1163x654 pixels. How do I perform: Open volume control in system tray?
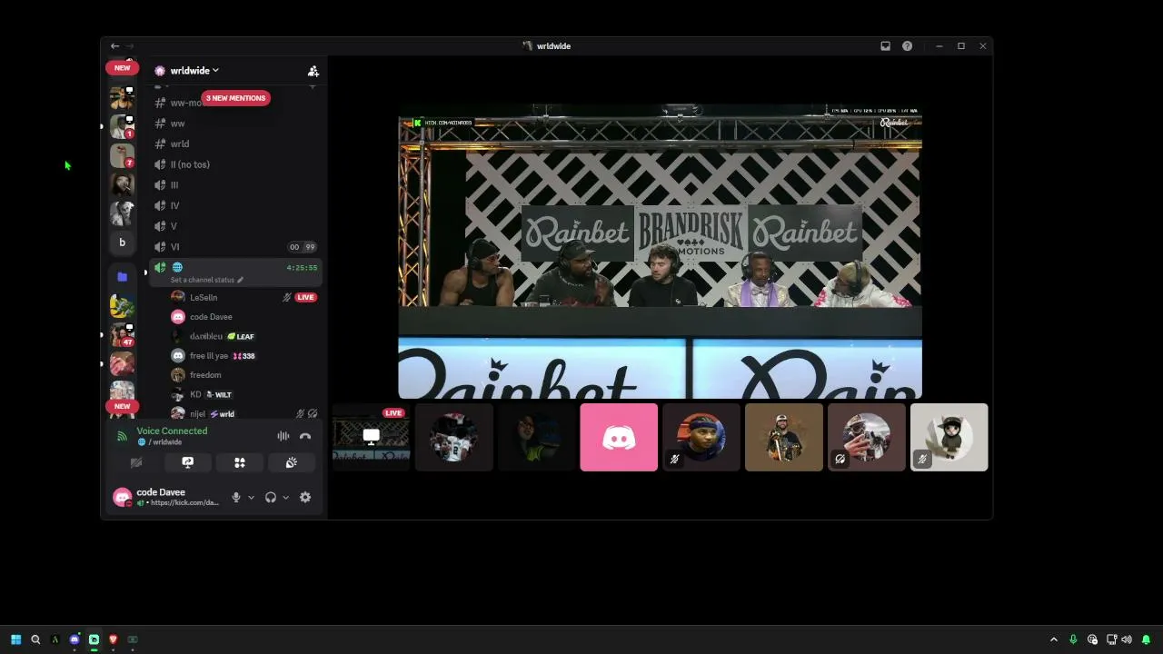click(x=1127, y=639)
